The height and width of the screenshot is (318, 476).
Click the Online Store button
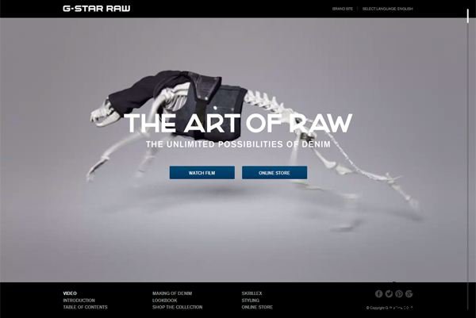tap(274, 173)
